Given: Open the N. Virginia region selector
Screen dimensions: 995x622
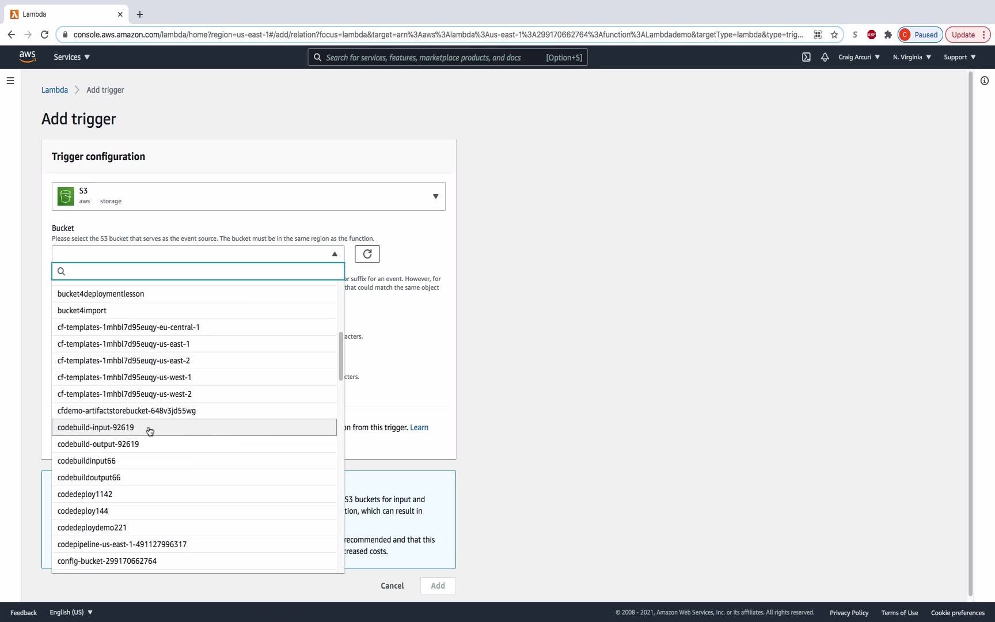Looking at the screenshot, I should pyautogui.click(x=912, y=57).
